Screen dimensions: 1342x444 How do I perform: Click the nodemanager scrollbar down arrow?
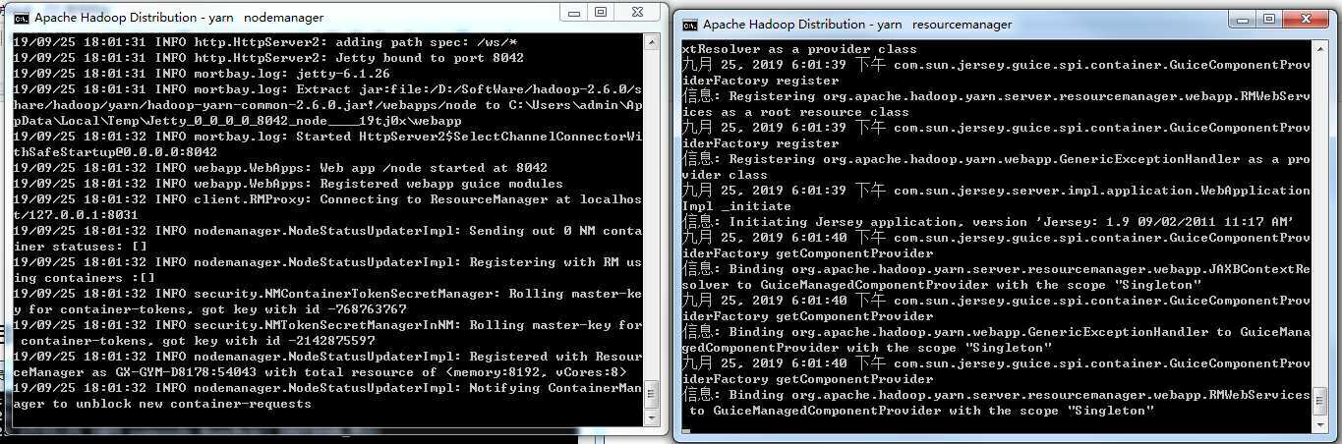[650, 418]
